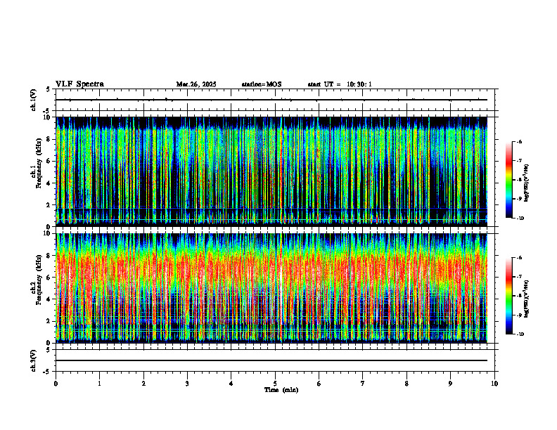Click the time axis tick label "1"
This screenshot has height=430, width=557.
click(x=99, y=384)
